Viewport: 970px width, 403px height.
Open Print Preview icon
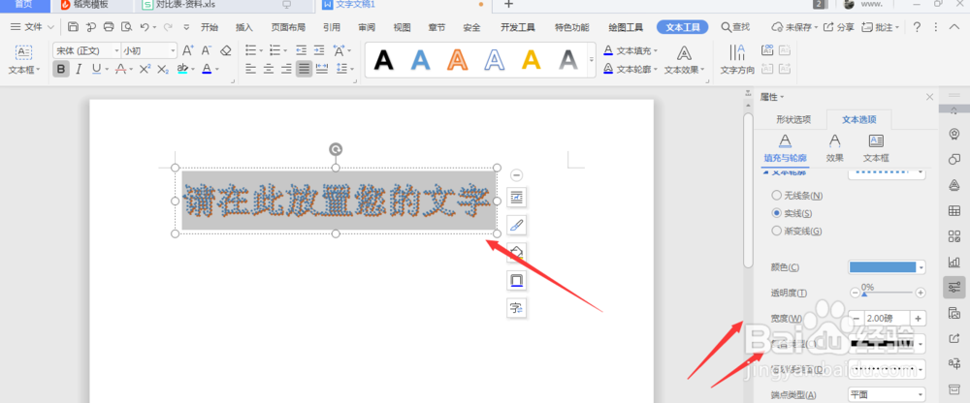127,27
